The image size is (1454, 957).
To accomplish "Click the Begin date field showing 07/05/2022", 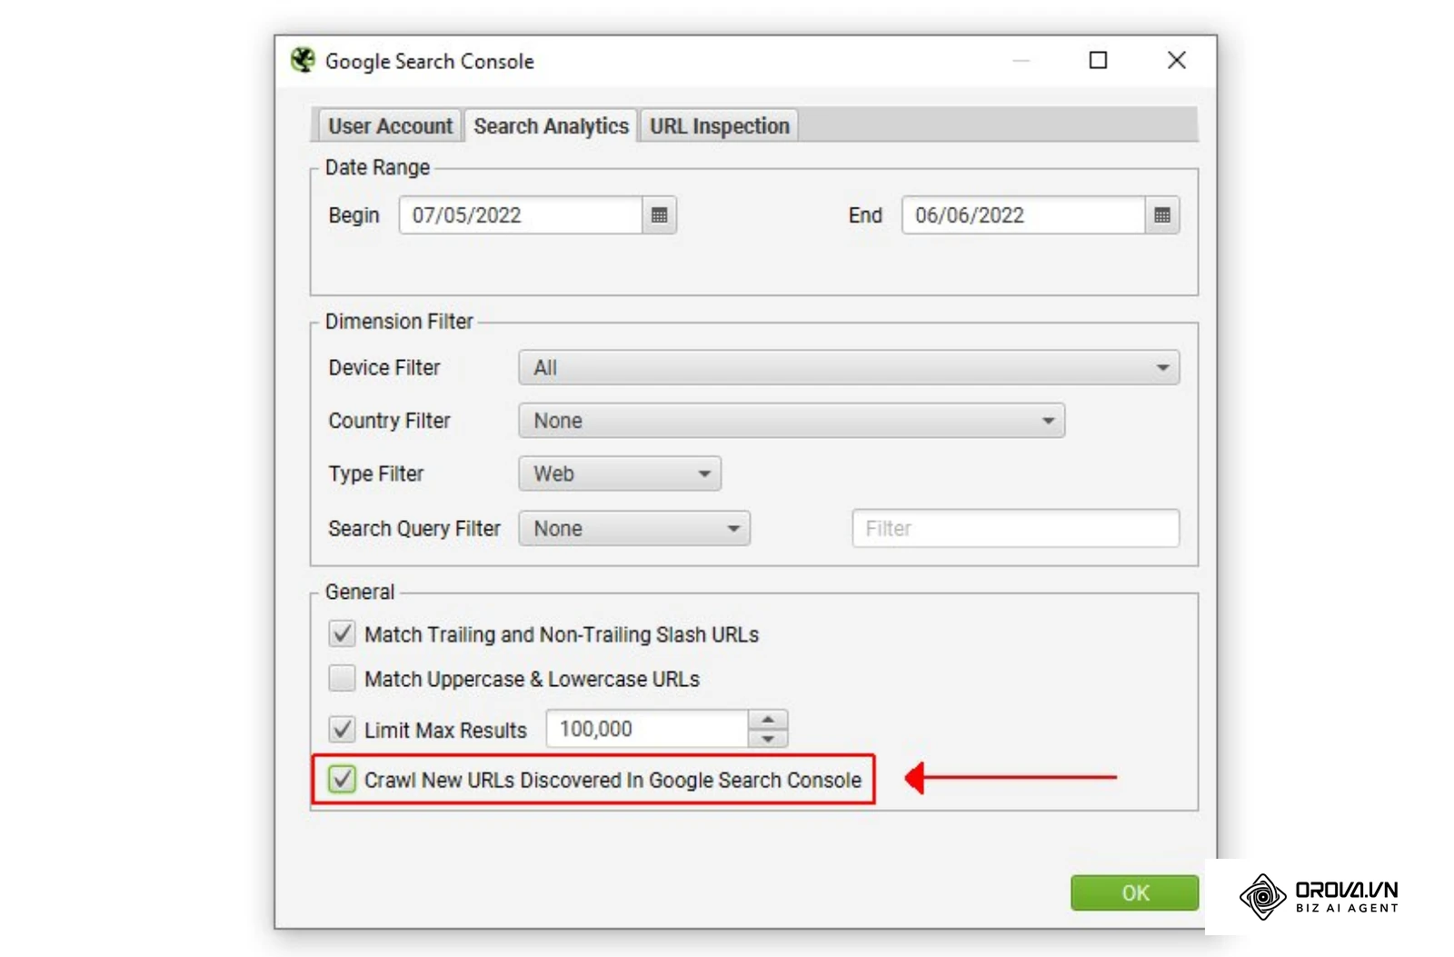I will coord(521,215).
